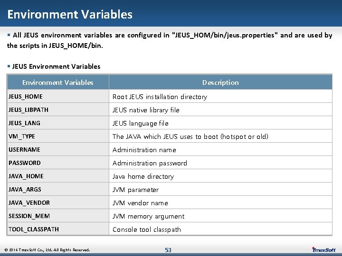
Task: Click the 'JEUS Environment Variables' bullet heading
Action: click(56, 66)
